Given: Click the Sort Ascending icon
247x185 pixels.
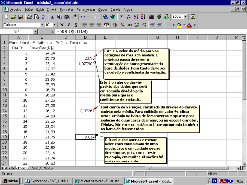Looking at the screenshot, I should (136, 17).
